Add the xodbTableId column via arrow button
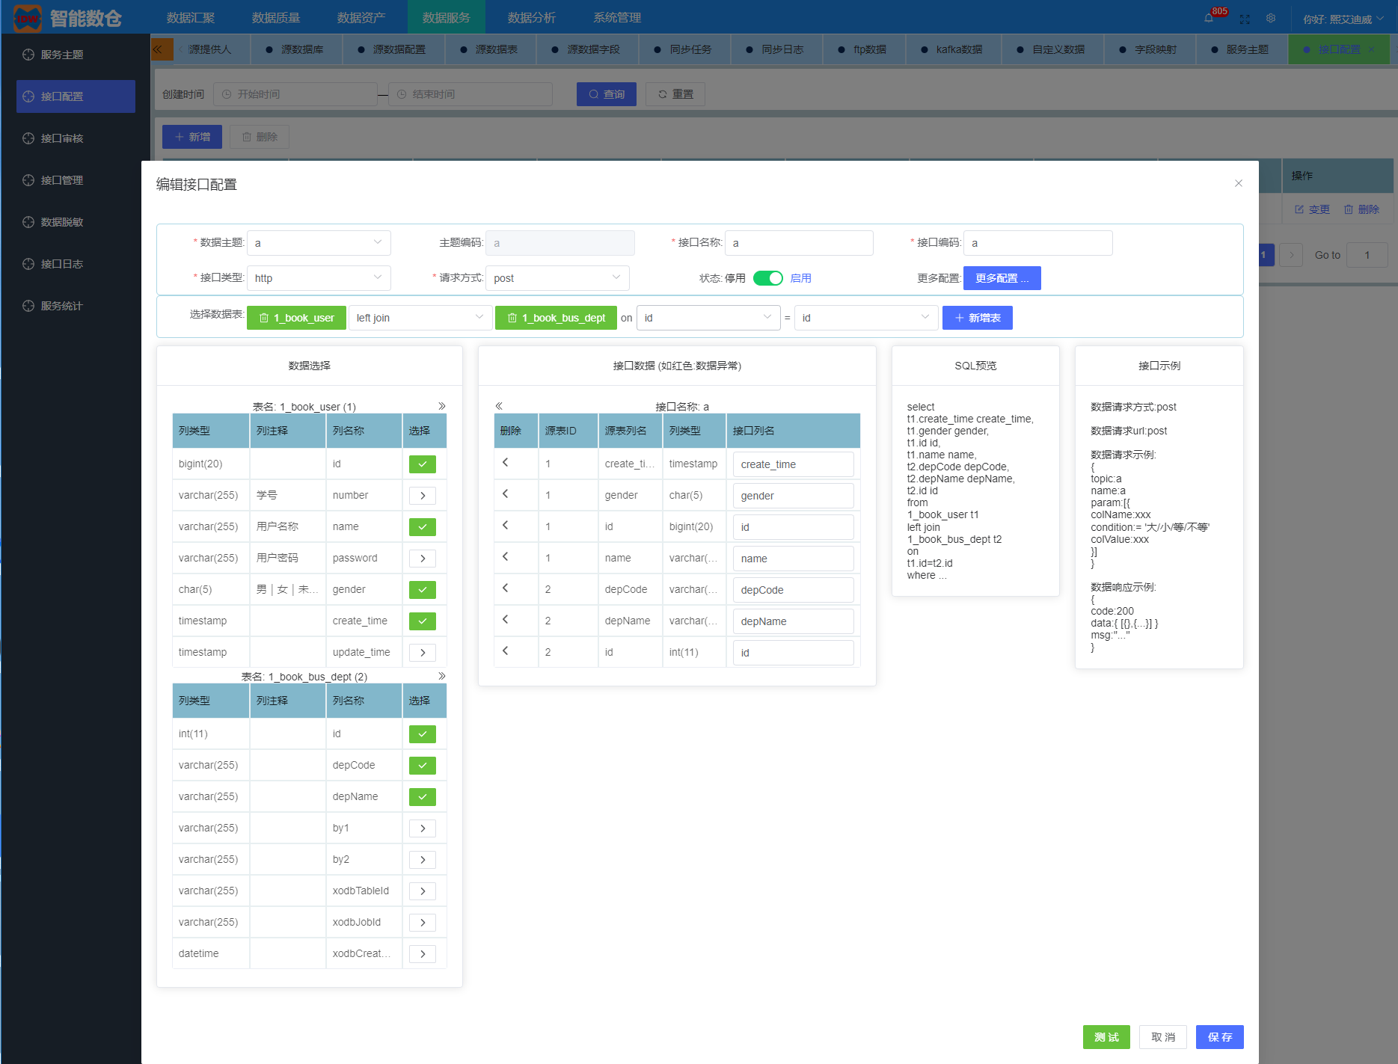The height and width of the screenshot is (1064, 1398). pyautogui.click(x=423, y=891)
